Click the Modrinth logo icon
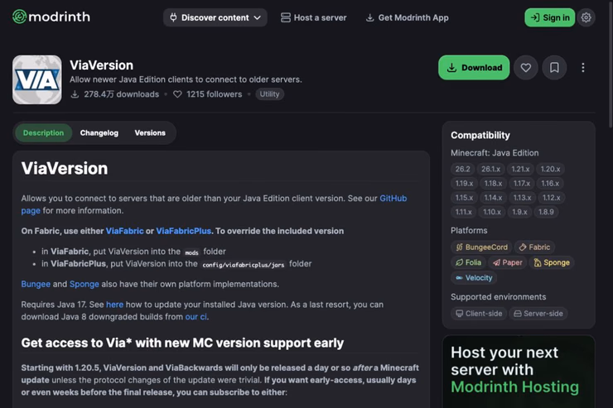This screenshot has height=408, width=613. pyautogui.click(x=20, y=17)
